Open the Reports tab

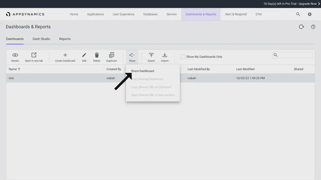point(65,39)
